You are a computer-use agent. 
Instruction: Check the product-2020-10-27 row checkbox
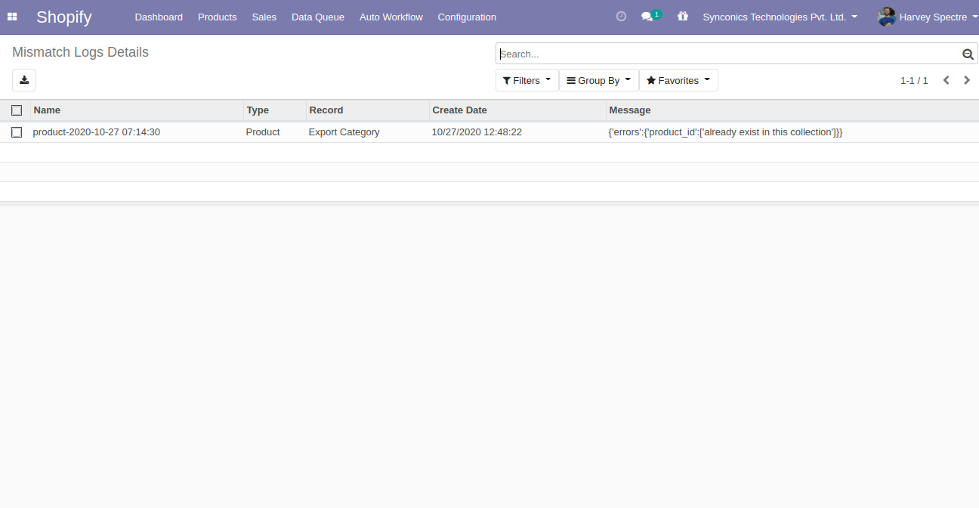coord(17,132)
